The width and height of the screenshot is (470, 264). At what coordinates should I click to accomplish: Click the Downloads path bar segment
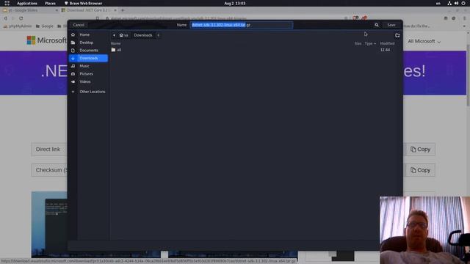click(143, 35)
